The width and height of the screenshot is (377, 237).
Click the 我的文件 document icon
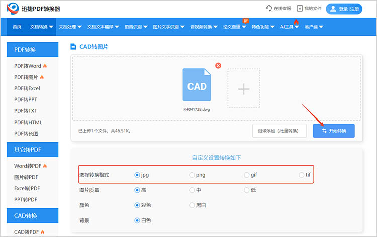pyautogui.click(x=300, y=8)
